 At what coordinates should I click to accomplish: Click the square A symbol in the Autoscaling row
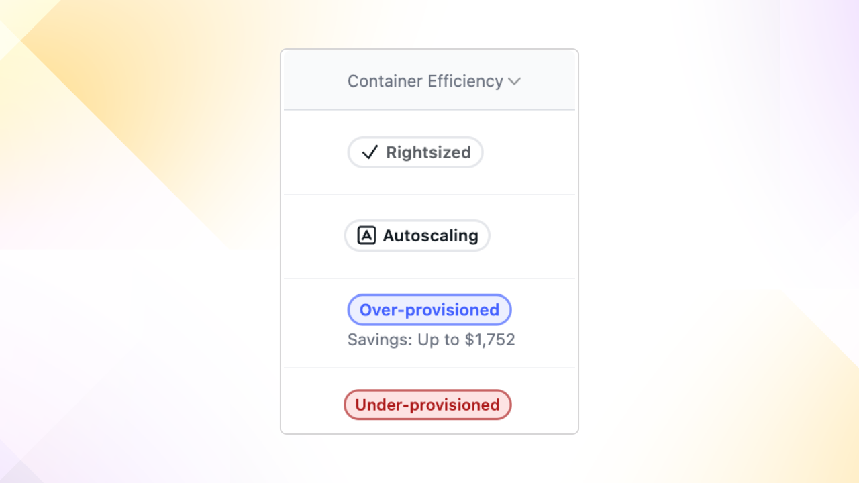coord(366,235)
